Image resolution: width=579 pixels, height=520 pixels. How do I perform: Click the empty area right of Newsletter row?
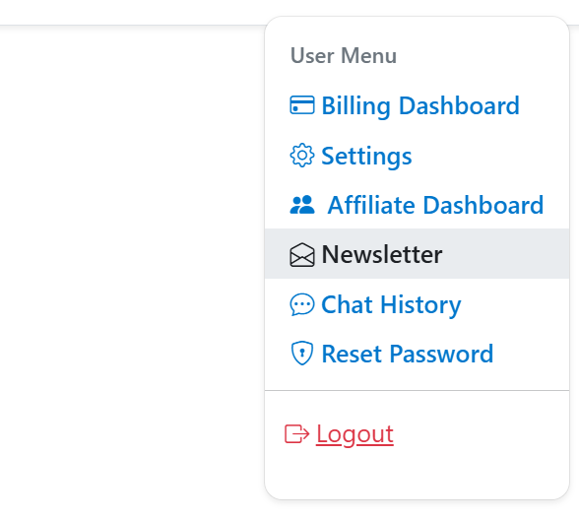pyautogui.click(x=506, y=254)
